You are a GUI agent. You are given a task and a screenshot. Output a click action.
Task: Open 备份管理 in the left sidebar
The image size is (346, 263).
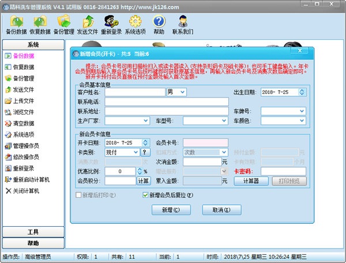pos(20,78)
